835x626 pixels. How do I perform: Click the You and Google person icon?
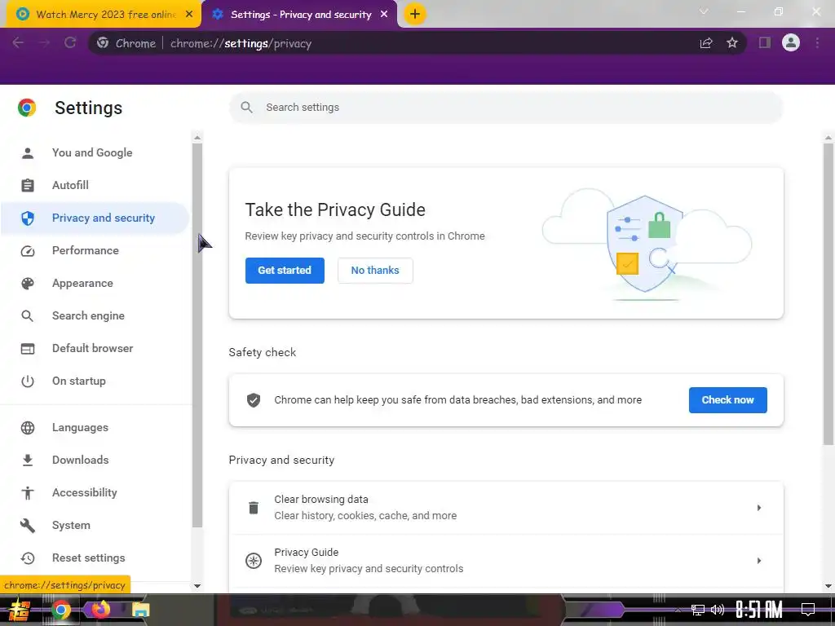pyautogui.click(x=28, y=153)
